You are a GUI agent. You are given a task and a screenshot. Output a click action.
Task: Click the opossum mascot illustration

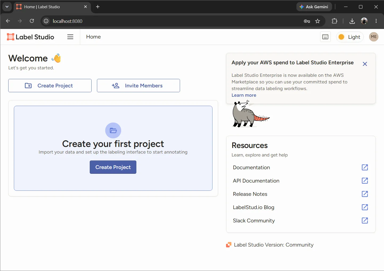[x=251, y=114]
